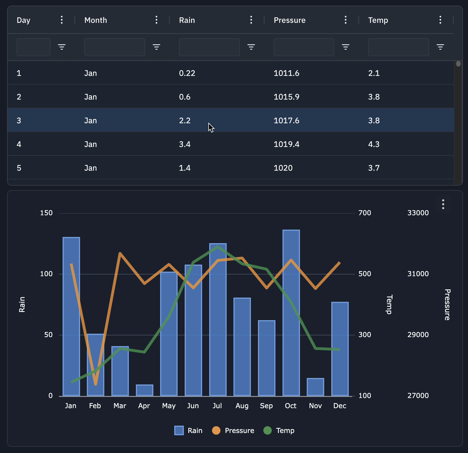
Task: Sort by the Day column header
Action: [23, 20]
